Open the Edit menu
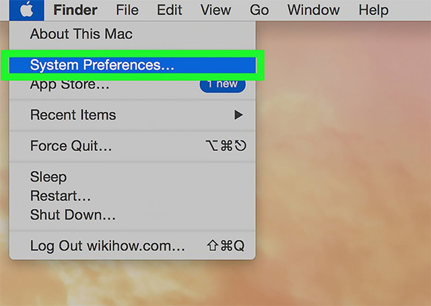This screenshot has height=306, width=431. pos(169,10)
